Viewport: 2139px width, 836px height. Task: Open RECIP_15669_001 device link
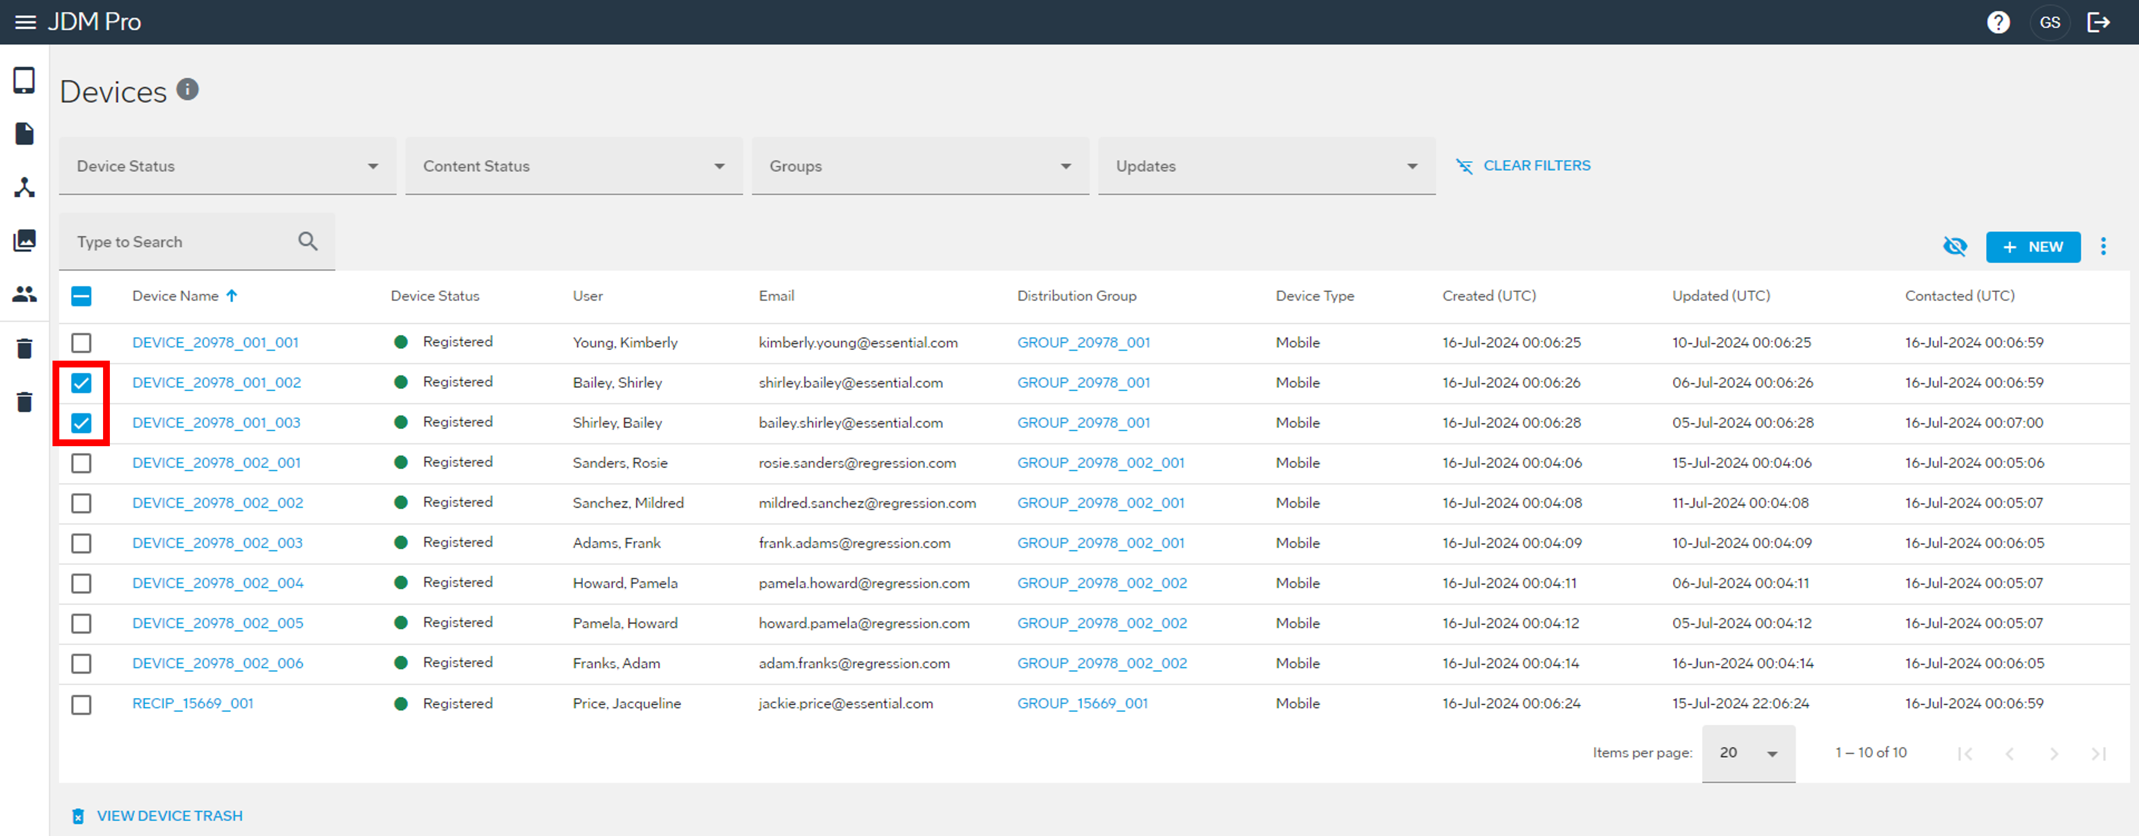193,704
